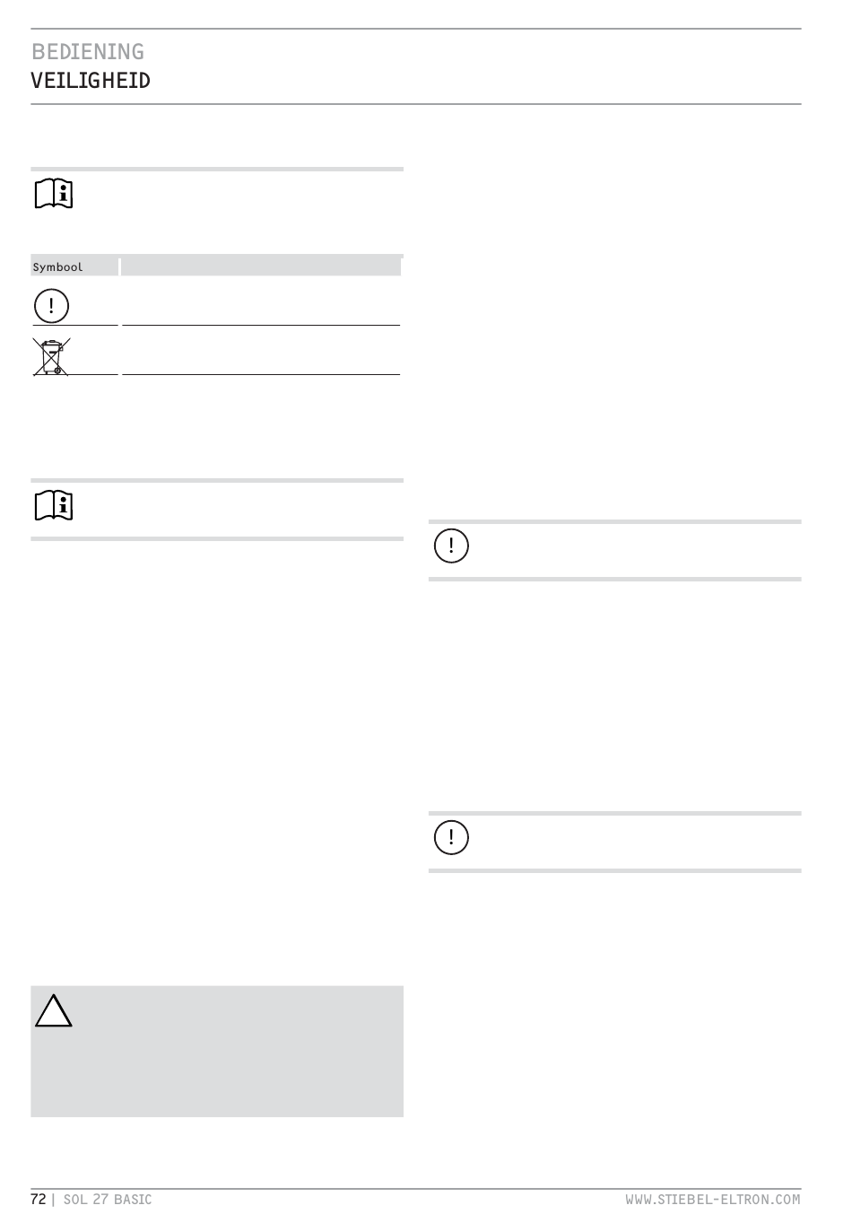Click the upper exclamation notice icon in the right column
Image resolution: width=852 pixels, height=1214 pixels.
tap(451, 546)
